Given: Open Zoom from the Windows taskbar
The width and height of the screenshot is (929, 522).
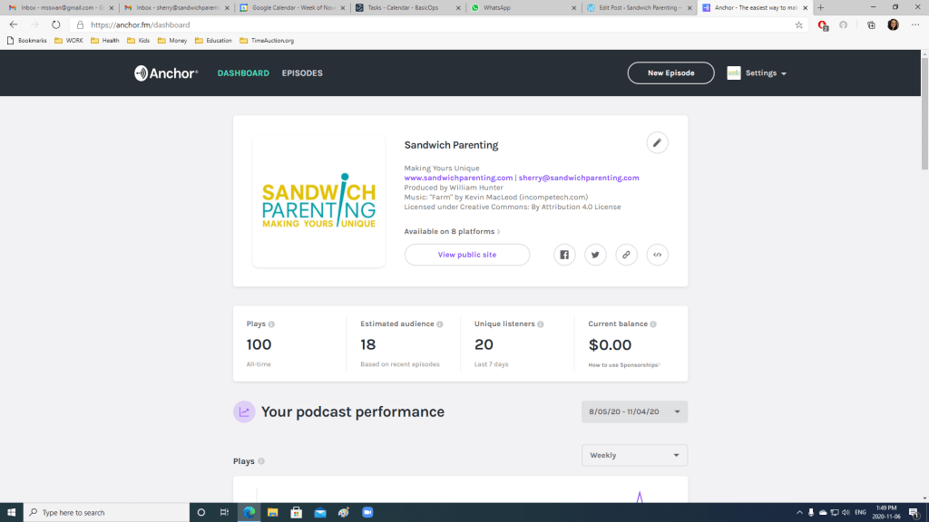Looking at the screenshot, I should point(368,512).
